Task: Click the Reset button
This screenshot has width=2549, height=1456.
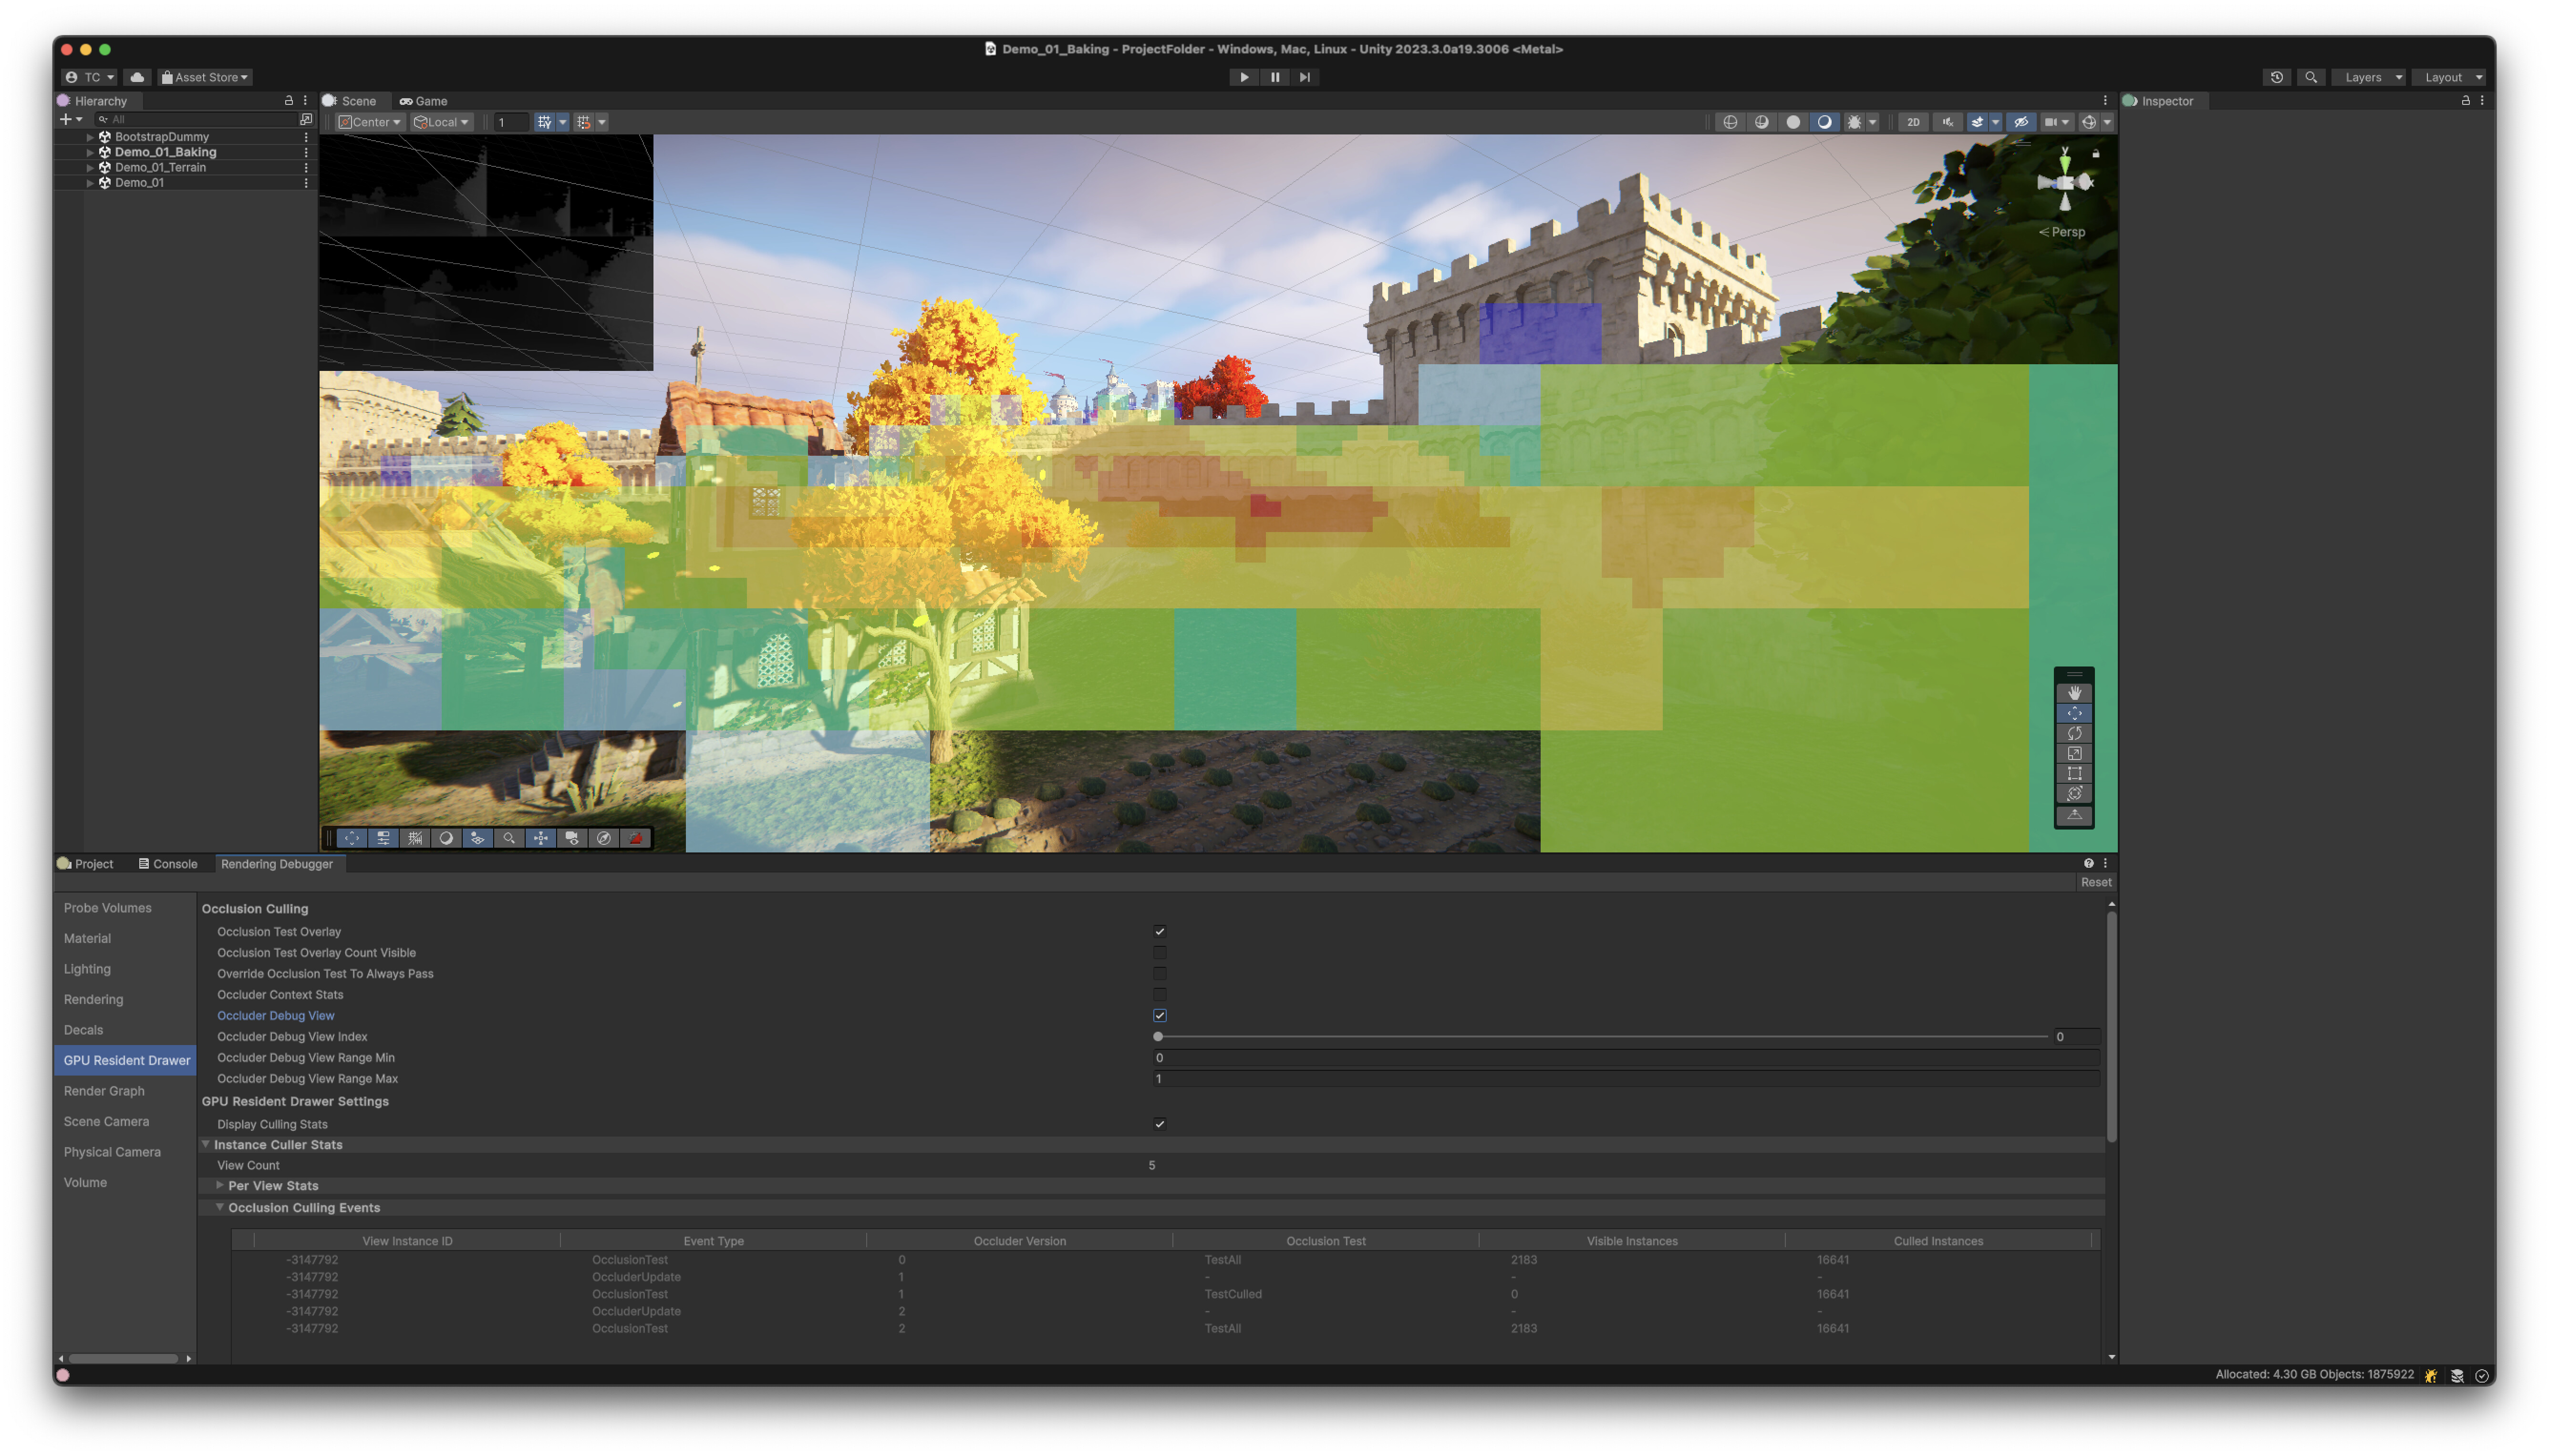Action: (x=2095, y=882)
